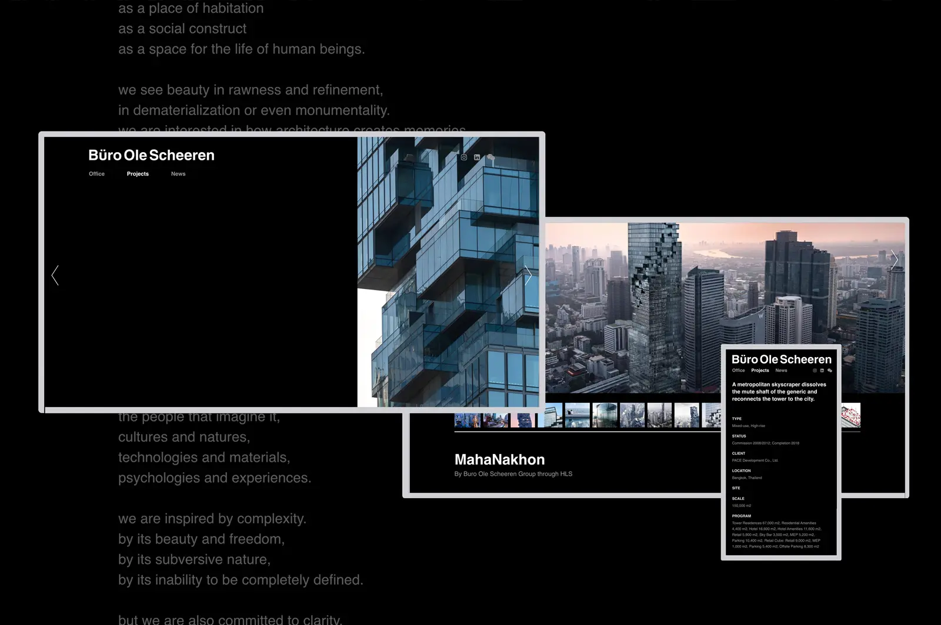The image size is (941, 625).
Task: Click 'Bangkok, Thailand' text
Action: tap(747, 478)
